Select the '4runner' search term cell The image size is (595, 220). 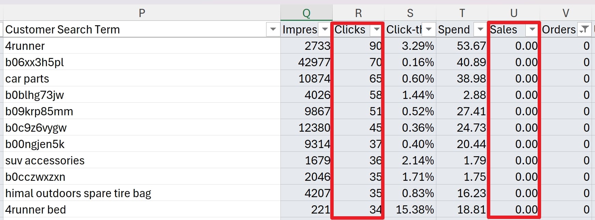click(x=142, y=46)
